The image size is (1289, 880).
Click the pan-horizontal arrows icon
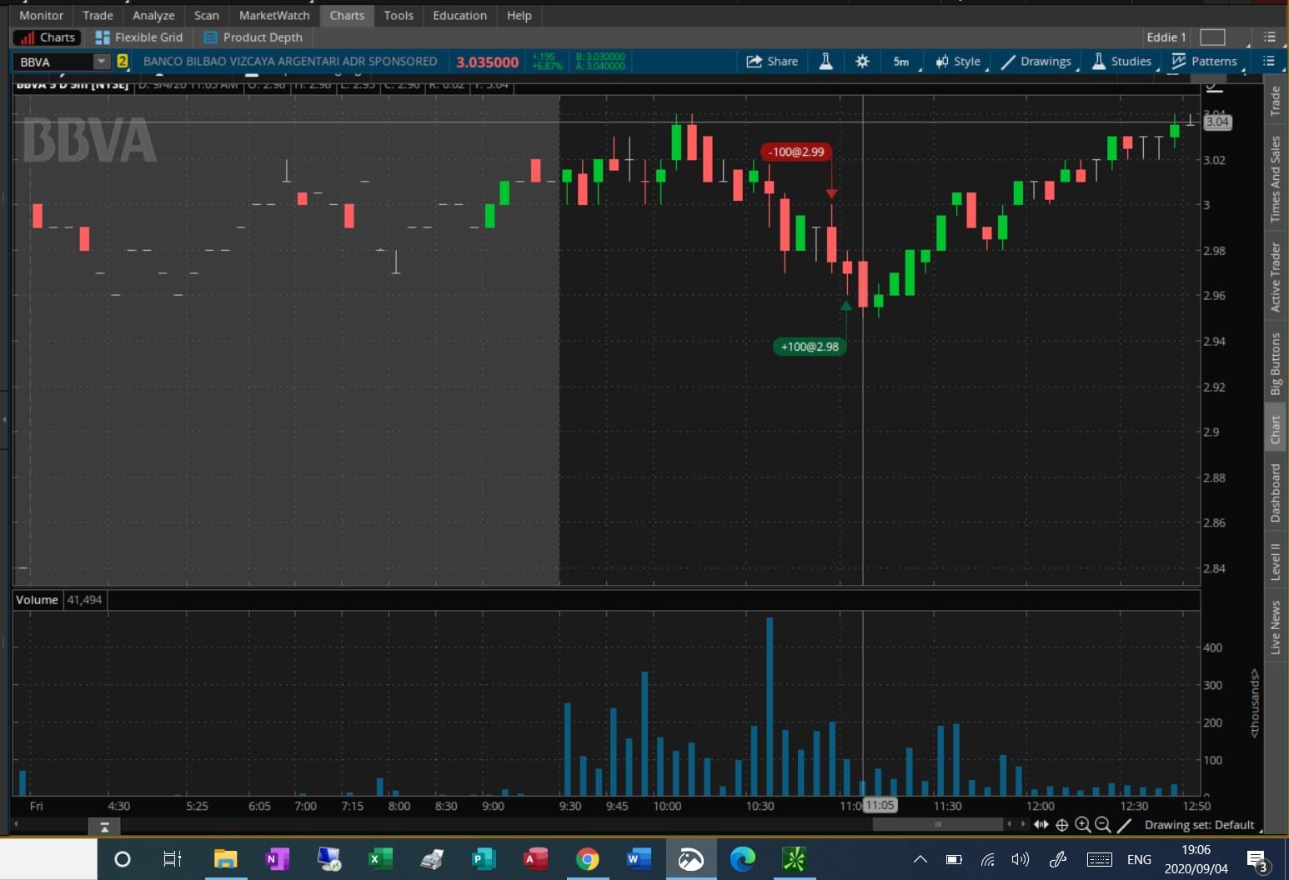click(1041, 824)
